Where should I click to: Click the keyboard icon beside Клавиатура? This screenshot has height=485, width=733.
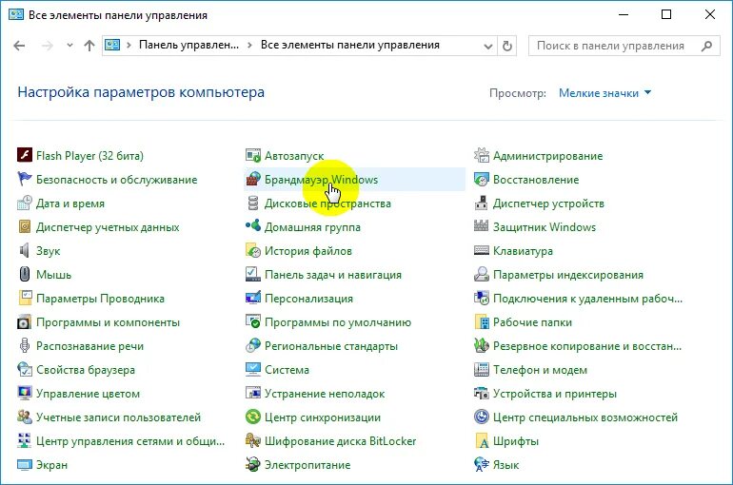482,250
